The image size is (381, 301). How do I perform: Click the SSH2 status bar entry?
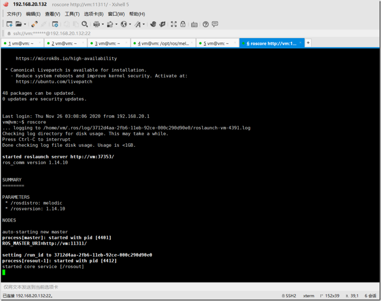pyautogui.click(x=289, y=296)
